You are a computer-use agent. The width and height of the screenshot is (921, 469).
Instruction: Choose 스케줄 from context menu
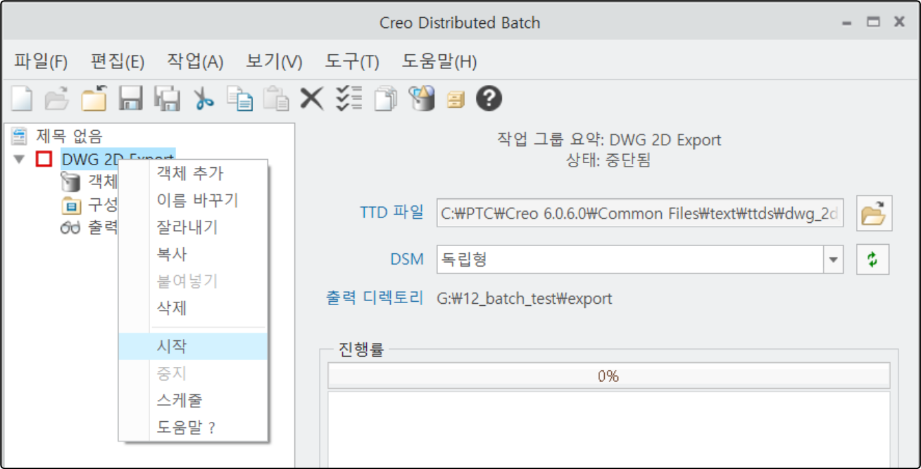pos(193,401)
